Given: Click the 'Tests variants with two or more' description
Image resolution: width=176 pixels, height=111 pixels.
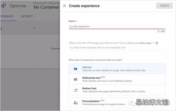Looking at the screenshot, I should (x=108, y=81).
